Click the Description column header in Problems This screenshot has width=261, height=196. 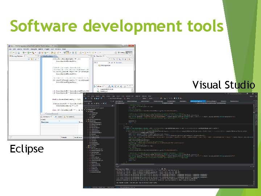click(x=59, y=122)
